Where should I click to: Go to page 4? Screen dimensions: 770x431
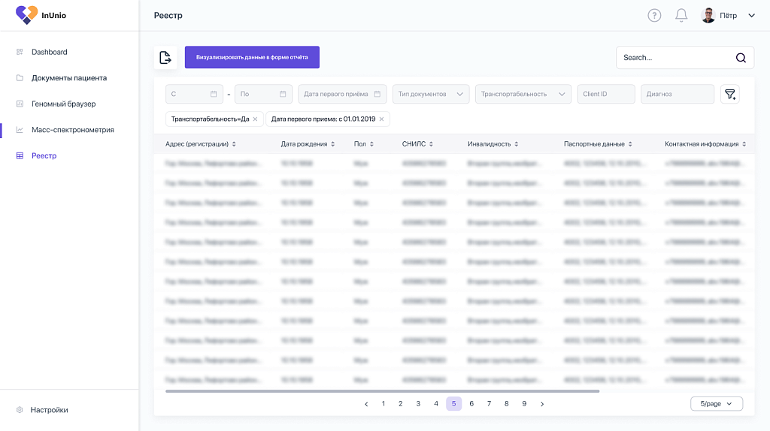click(436, 404)
